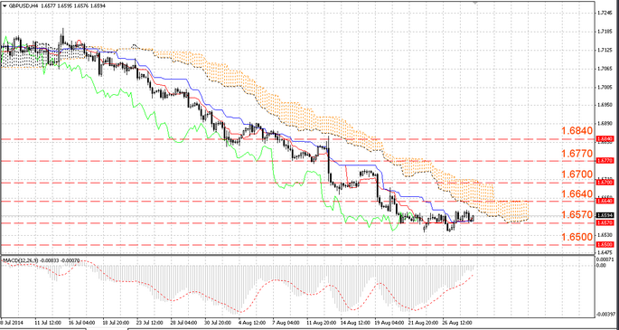Select the orange 1.6840 level text label

coord(577,131)
